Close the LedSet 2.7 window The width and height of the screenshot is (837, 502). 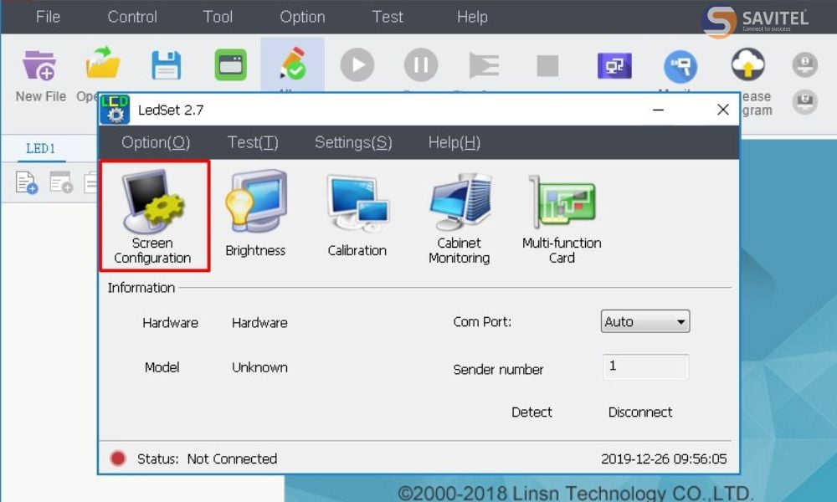tap(723, 110)
